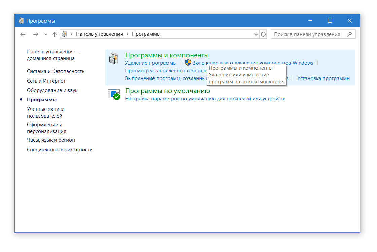The image size is (377, 252).
Task: Click the magnifier search icon
Action: click(x=350, y=34)
